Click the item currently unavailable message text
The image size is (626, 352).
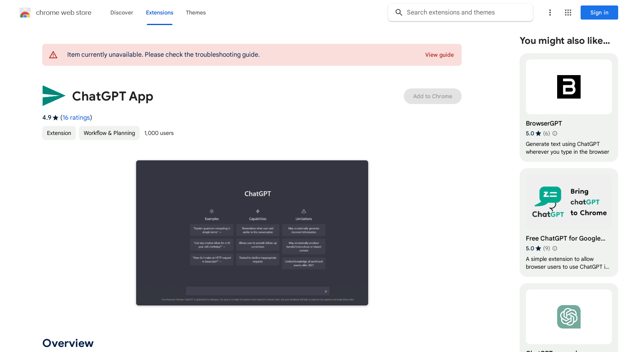164,55
